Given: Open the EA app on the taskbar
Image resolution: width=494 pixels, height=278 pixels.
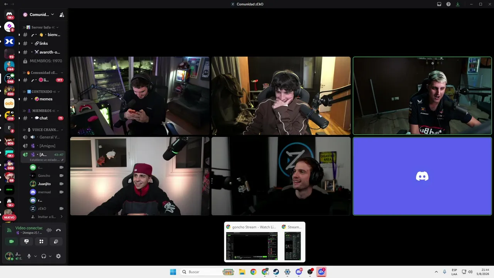Looking at the screenshot, I should [x=321, y=272].
